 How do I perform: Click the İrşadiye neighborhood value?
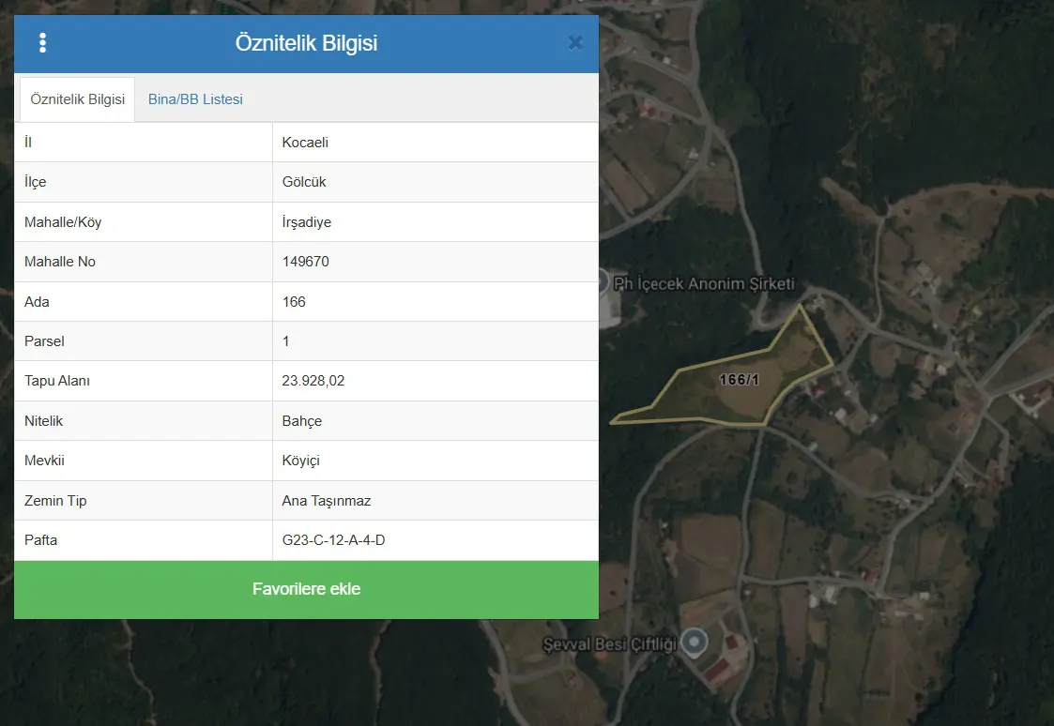tap(307, 222)
